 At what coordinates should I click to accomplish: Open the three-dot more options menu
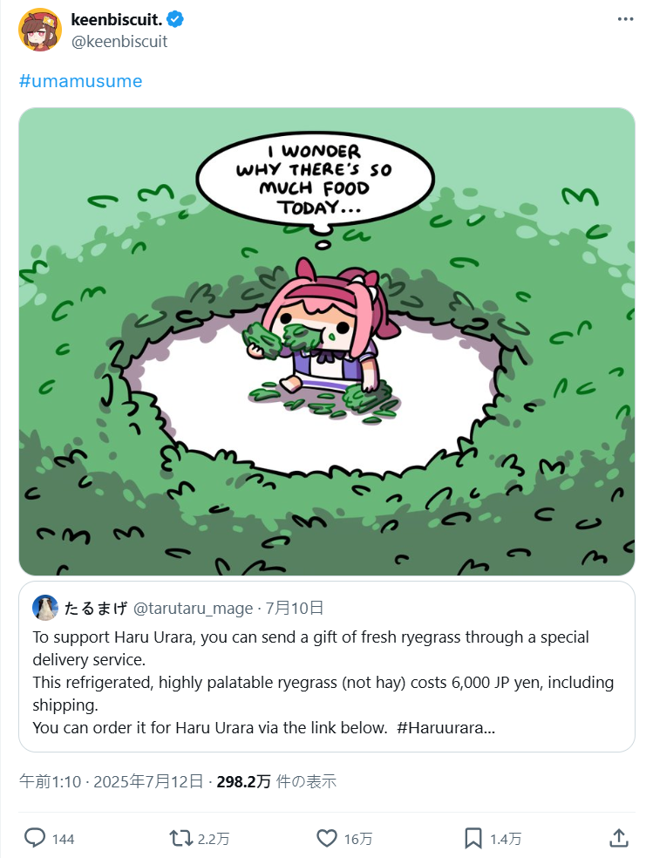625,19
